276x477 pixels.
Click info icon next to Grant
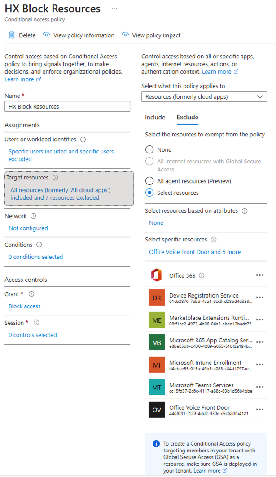coord(31,294)
